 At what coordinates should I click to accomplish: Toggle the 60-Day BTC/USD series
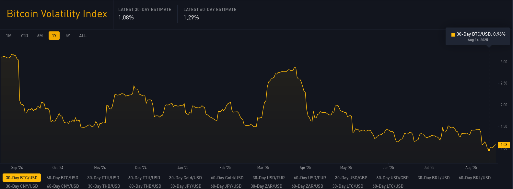(x=63, y=178)
